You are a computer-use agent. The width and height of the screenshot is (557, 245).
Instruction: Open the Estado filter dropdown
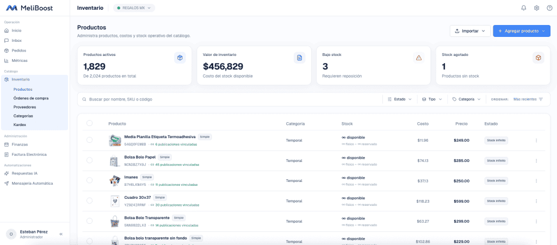[399, 99]
